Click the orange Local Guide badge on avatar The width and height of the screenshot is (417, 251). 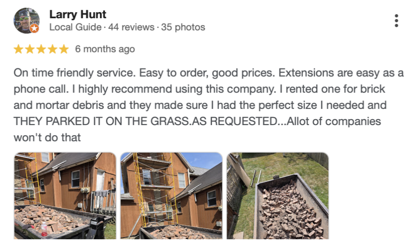[35, 28]
